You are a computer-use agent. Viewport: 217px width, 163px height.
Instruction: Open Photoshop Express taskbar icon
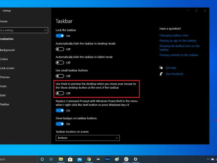pyautogui.click(x=107, y=159)
